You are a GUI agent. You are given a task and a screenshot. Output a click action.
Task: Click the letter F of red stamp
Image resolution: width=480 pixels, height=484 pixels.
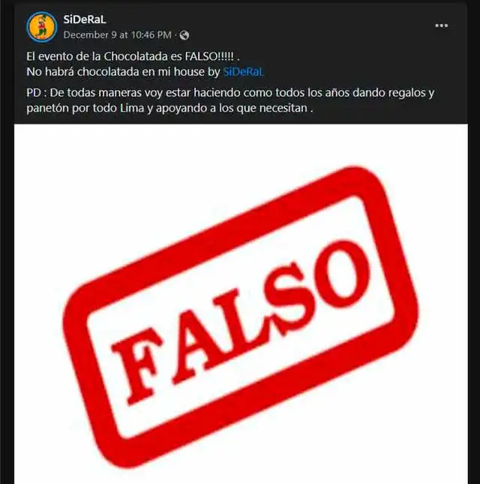tap(139, 364)
